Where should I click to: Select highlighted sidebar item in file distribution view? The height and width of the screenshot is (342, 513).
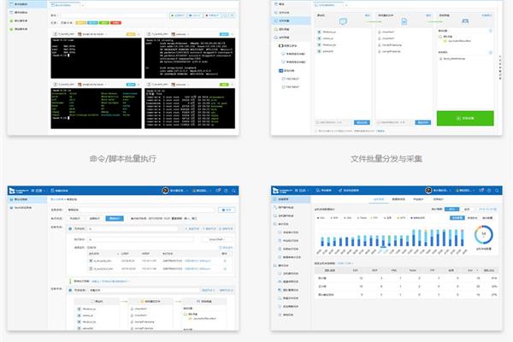291,21
